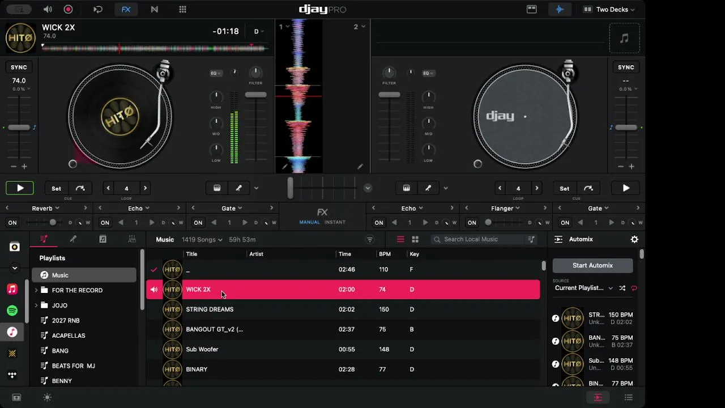Open the sampler grid icon in the top bar

point(182,9)
